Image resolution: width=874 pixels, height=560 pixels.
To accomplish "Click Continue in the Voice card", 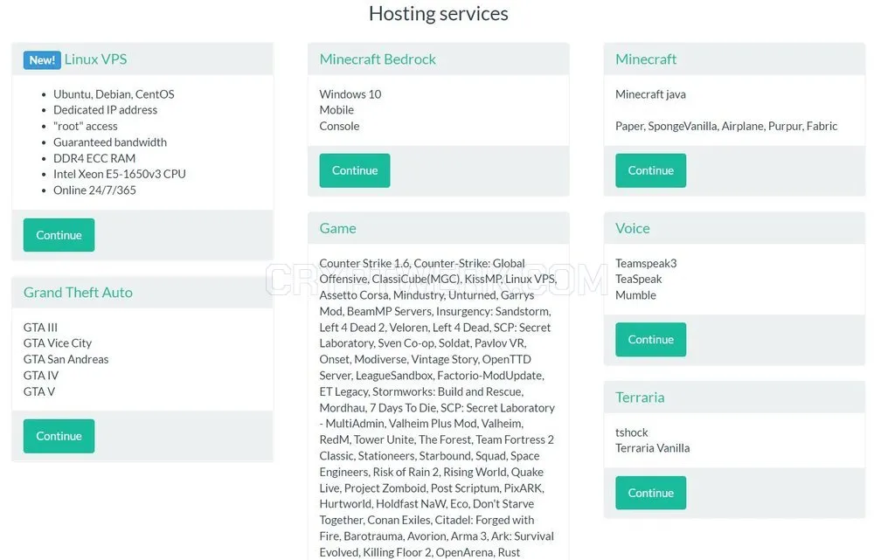I will 650,339.
